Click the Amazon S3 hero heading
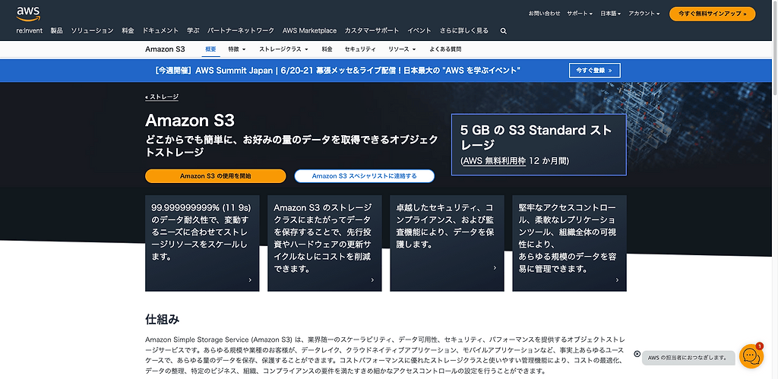 point(189,121)
